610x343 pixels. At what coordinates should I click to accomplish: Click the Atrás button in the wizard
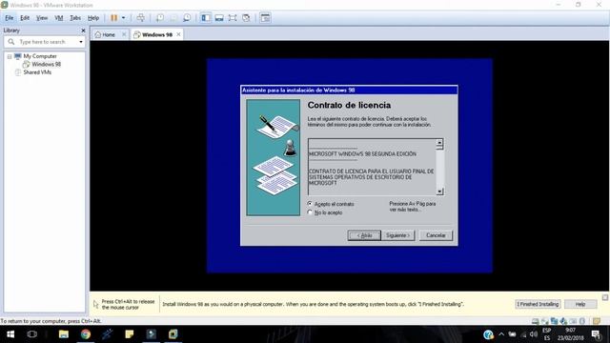(x=364, y=235)
